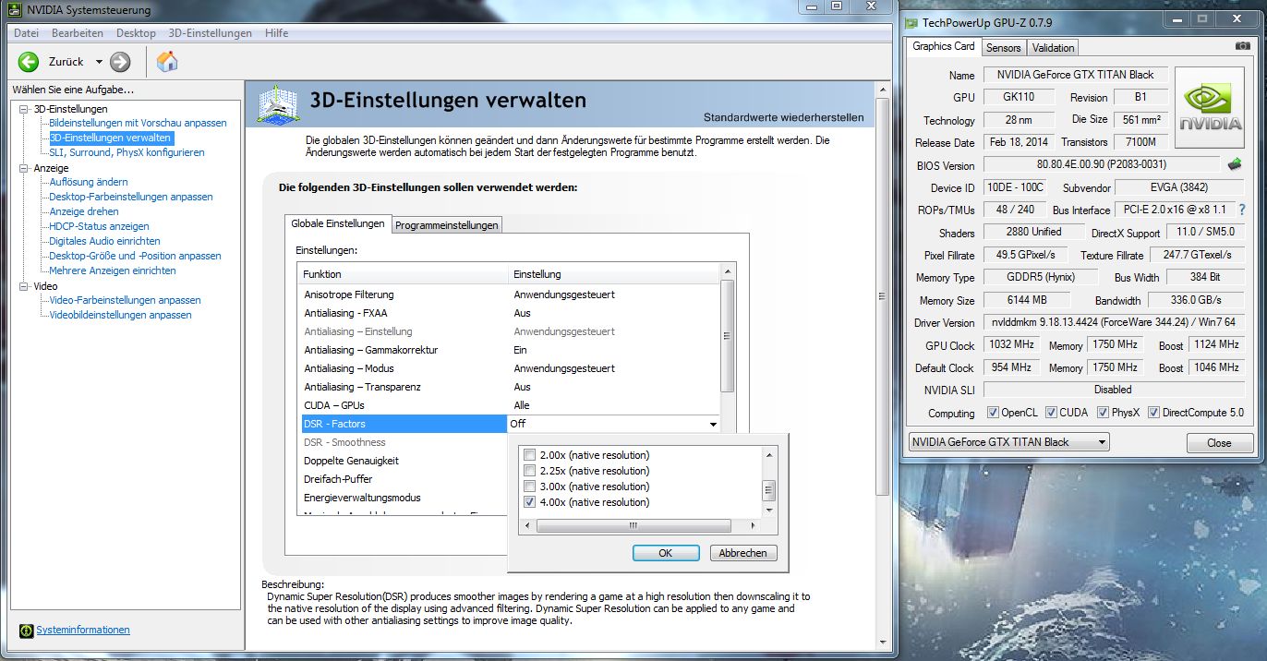Open Zurück history dropdown arrow
The image size is (1267, 661).
(x=99, y=62)
